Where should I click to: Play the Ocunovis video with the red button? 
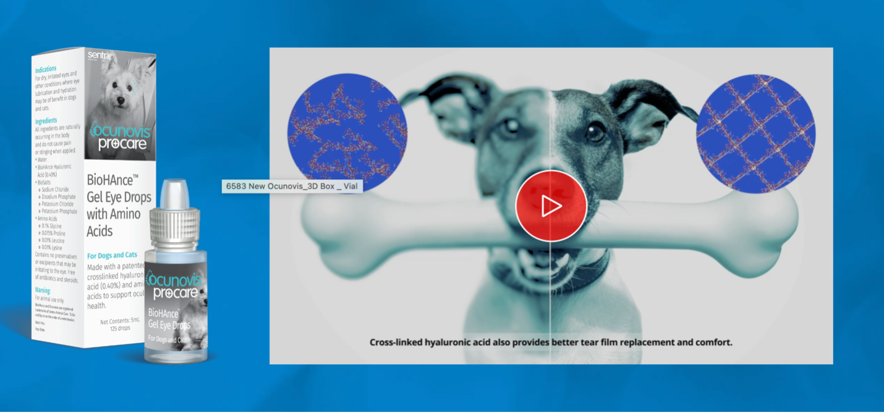(550, 206)
